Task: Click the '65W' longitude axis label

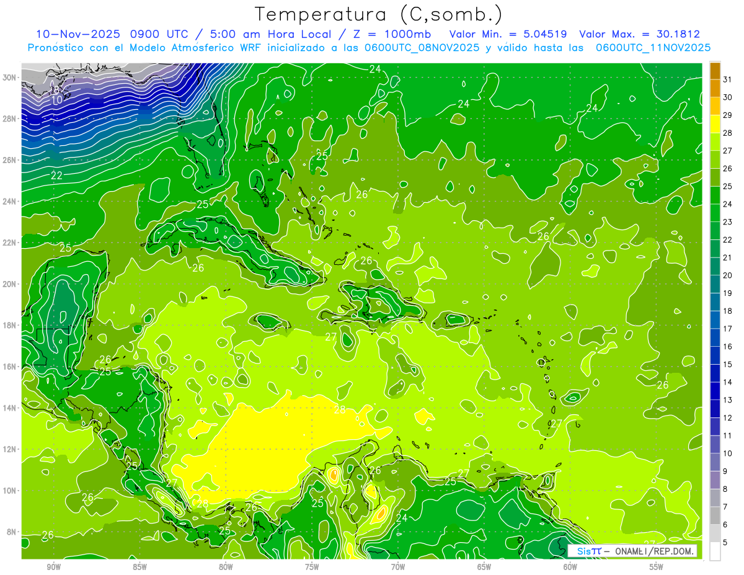Action: [484, 567]
